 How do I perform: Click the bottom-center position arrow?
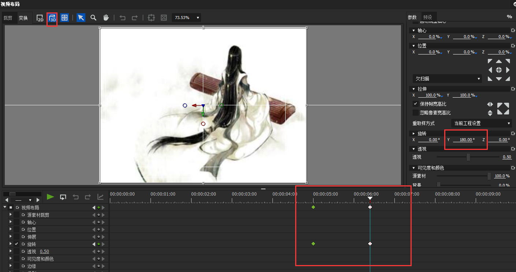[x=499, y=79]
